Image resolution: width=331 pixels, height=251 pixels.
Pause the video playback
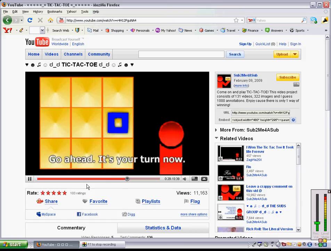tap(30, 179)
